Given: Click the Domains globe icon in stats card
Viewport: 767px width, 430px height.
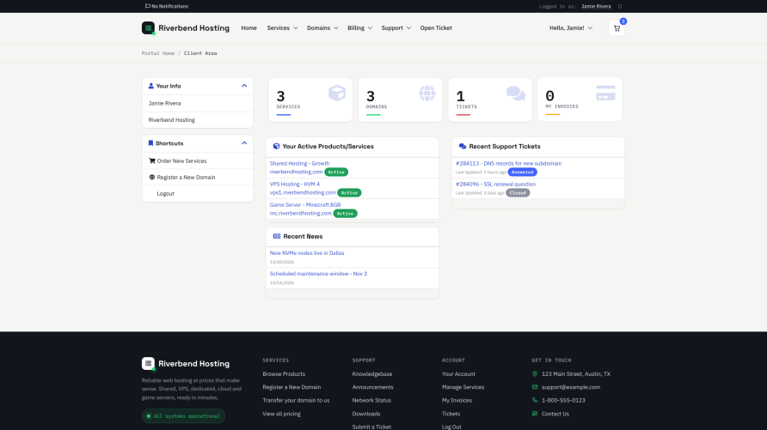Looking at the screenshot, I should click(x=427, y=93).
